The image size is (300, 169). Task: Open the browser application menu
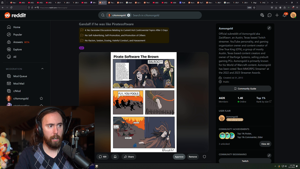[x=297, y=8]
